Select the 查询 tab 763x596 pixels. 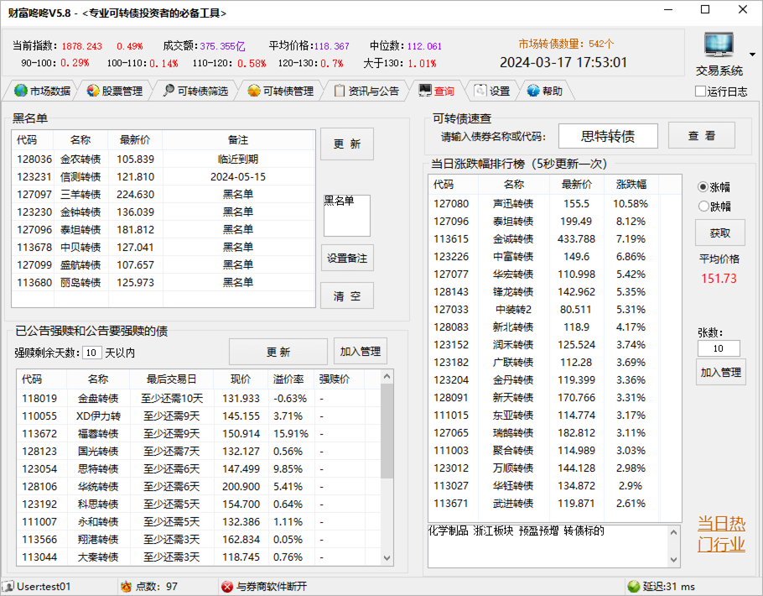click(437, 91)
